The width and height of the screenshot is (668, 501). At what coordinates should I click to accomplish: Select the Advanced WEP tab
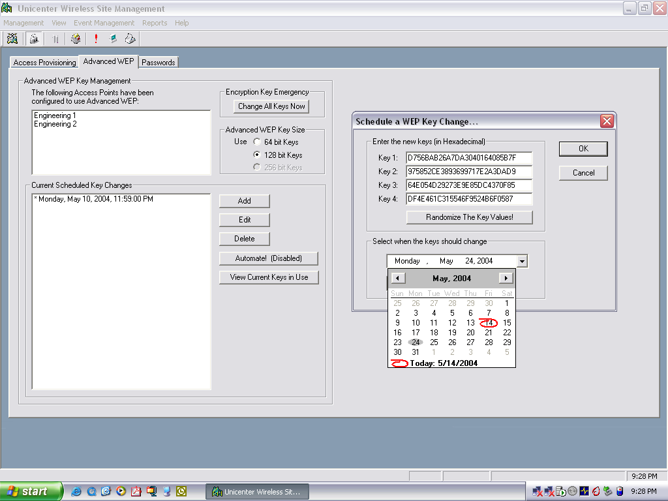click(109, 61)
